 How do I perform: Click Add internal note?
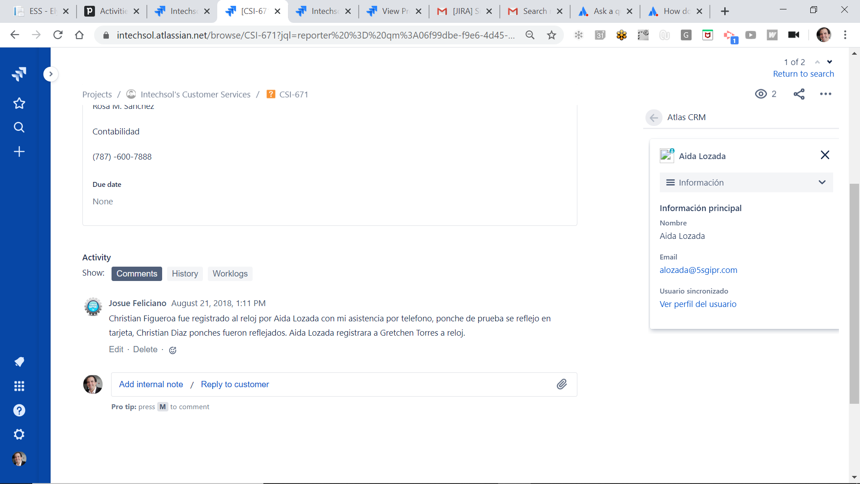point(151,385)
